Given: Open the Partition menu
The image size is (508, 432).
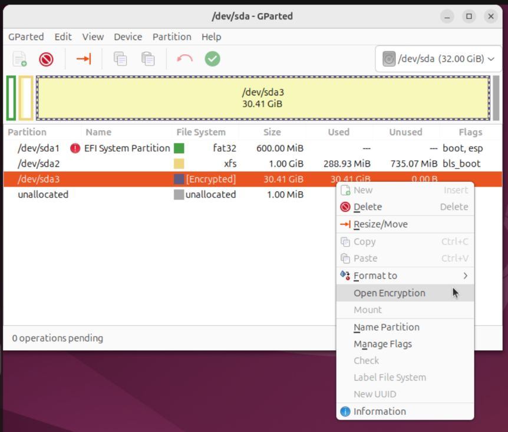Looking at the screenshot, I should pos(171,37).
